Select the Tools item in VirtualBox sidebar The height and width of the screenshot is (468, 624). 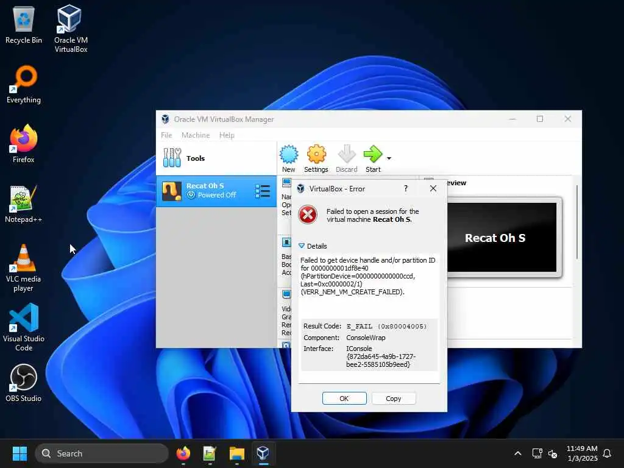tap(216, 158)
